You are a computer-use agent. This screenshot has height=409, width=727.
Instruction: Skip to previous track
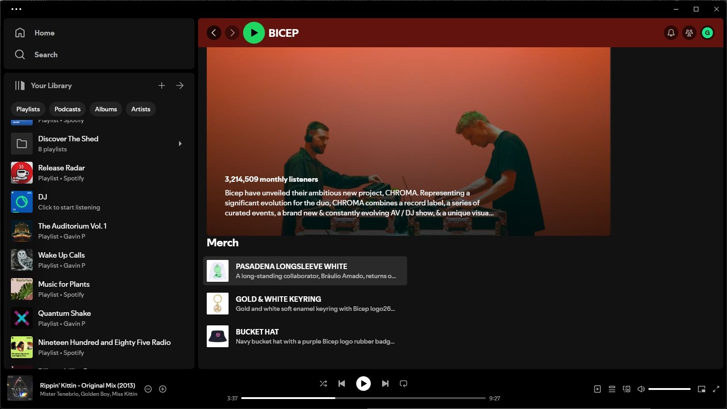pos(342,384)
